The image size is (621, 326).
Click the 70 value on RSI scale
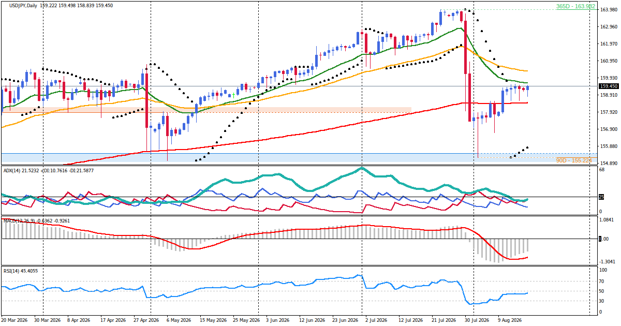[602, 281]
